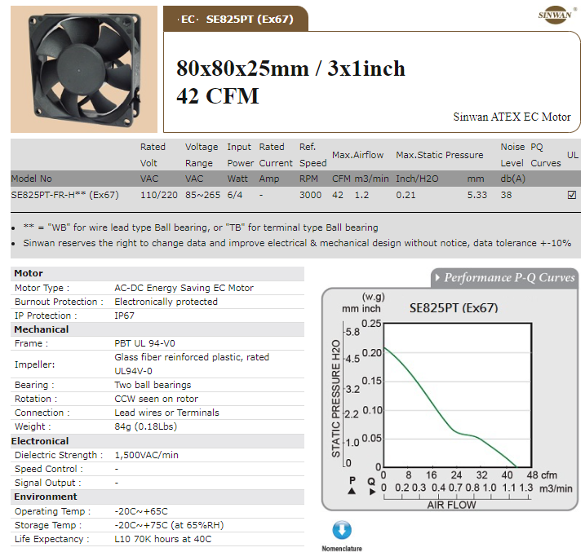Click the Environment section header

point(46,497)
